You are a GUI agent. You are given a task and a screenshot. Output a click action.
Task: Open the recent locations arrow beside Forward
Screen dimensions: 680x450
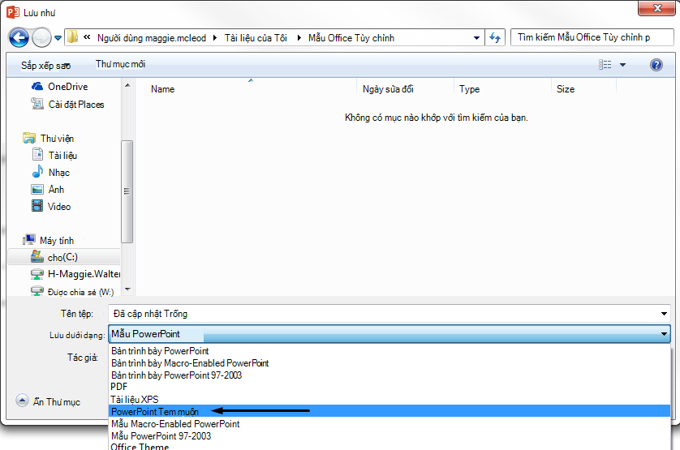pos(58,38)
